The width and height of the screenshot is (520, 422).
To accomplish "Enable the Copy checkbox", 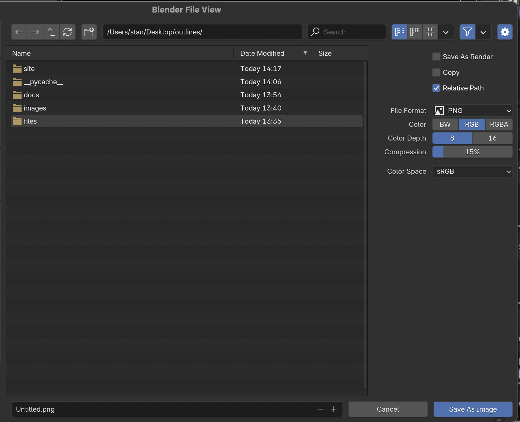I will [x=436, y=72].
